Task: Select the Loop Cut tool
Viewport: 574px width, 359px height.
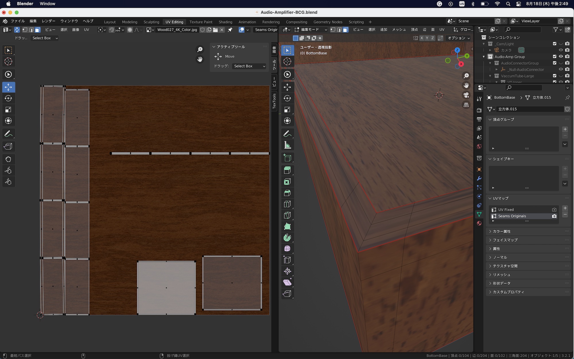Action: pos(287,204)
